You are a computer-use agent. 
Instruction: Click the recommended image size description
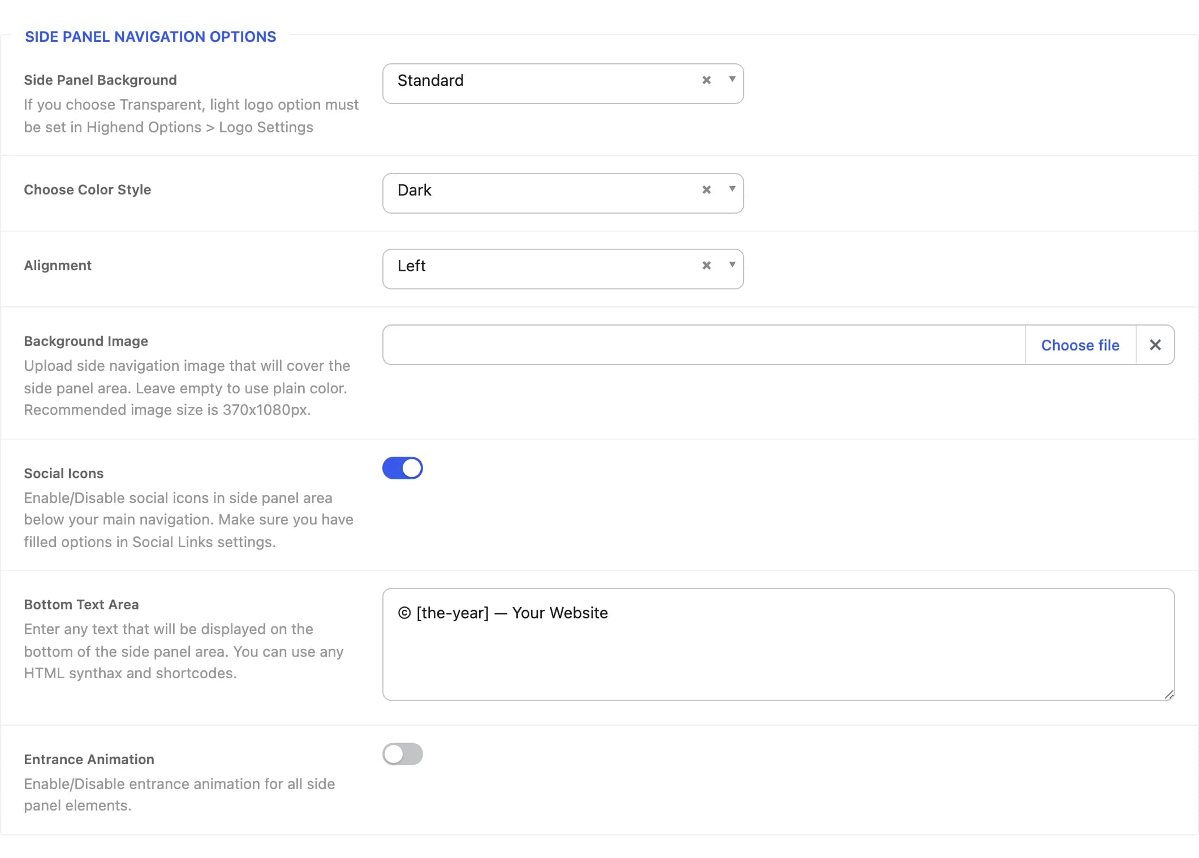187,388
